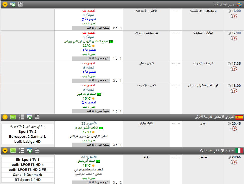Click the Italy flag icon
The height and width of the screenshot is (184, 244).
239,150
